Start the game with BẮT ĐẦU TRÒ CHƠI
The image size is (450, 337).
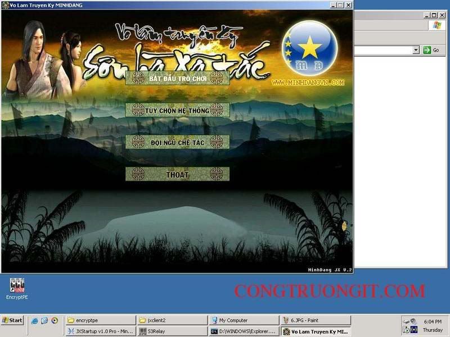pos(177,78)
